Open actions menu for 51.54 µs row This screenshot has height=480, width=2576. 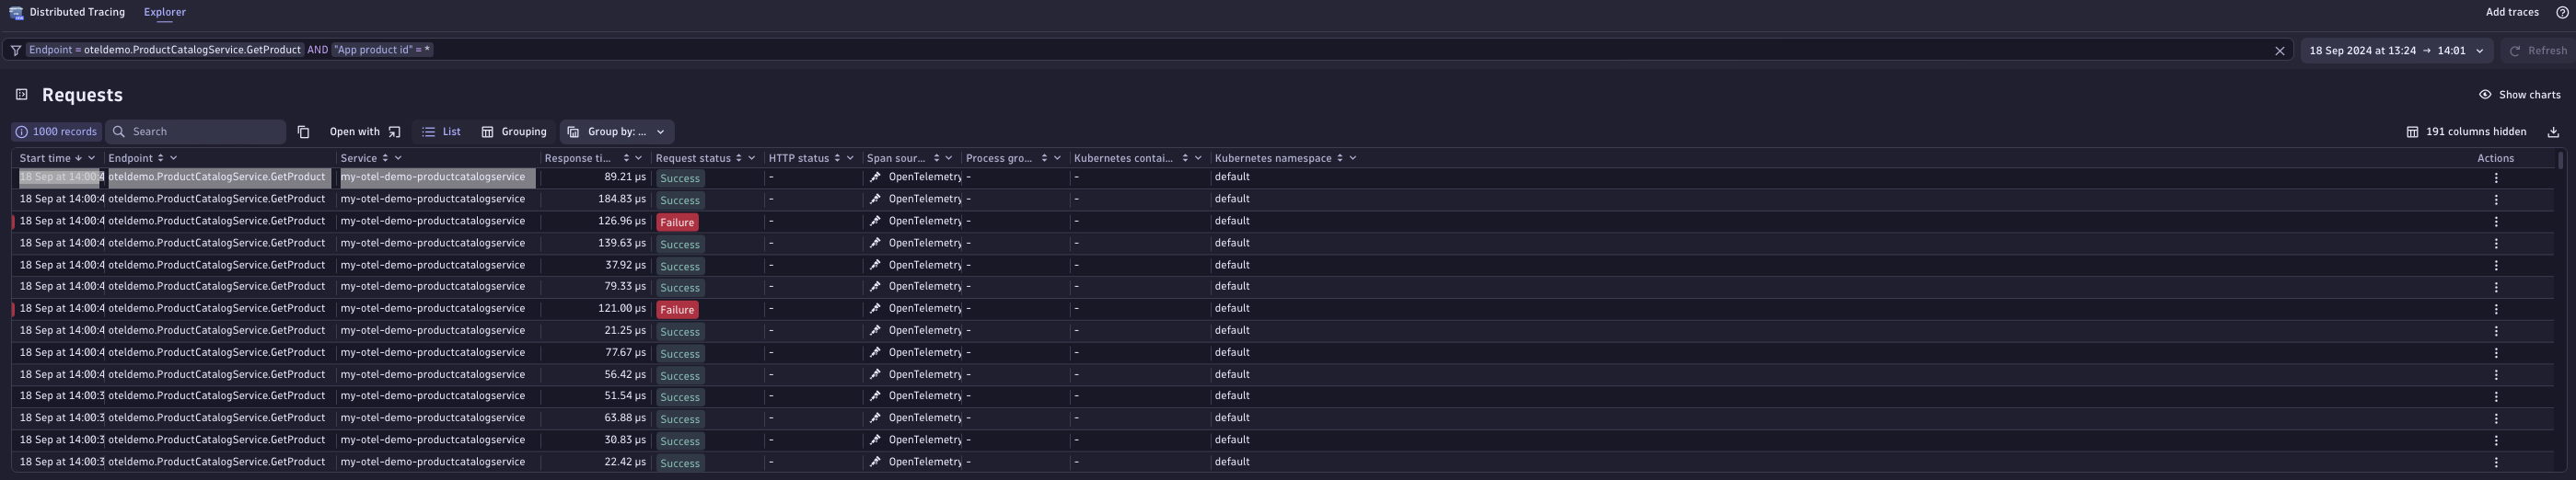pos(2495,397)
